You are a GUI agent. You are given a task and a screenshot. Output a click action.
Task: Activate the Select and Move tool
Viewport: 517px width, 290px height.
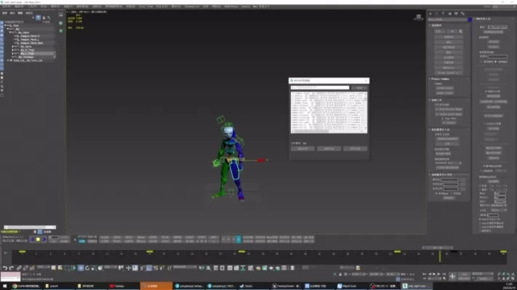click(81, 268)
